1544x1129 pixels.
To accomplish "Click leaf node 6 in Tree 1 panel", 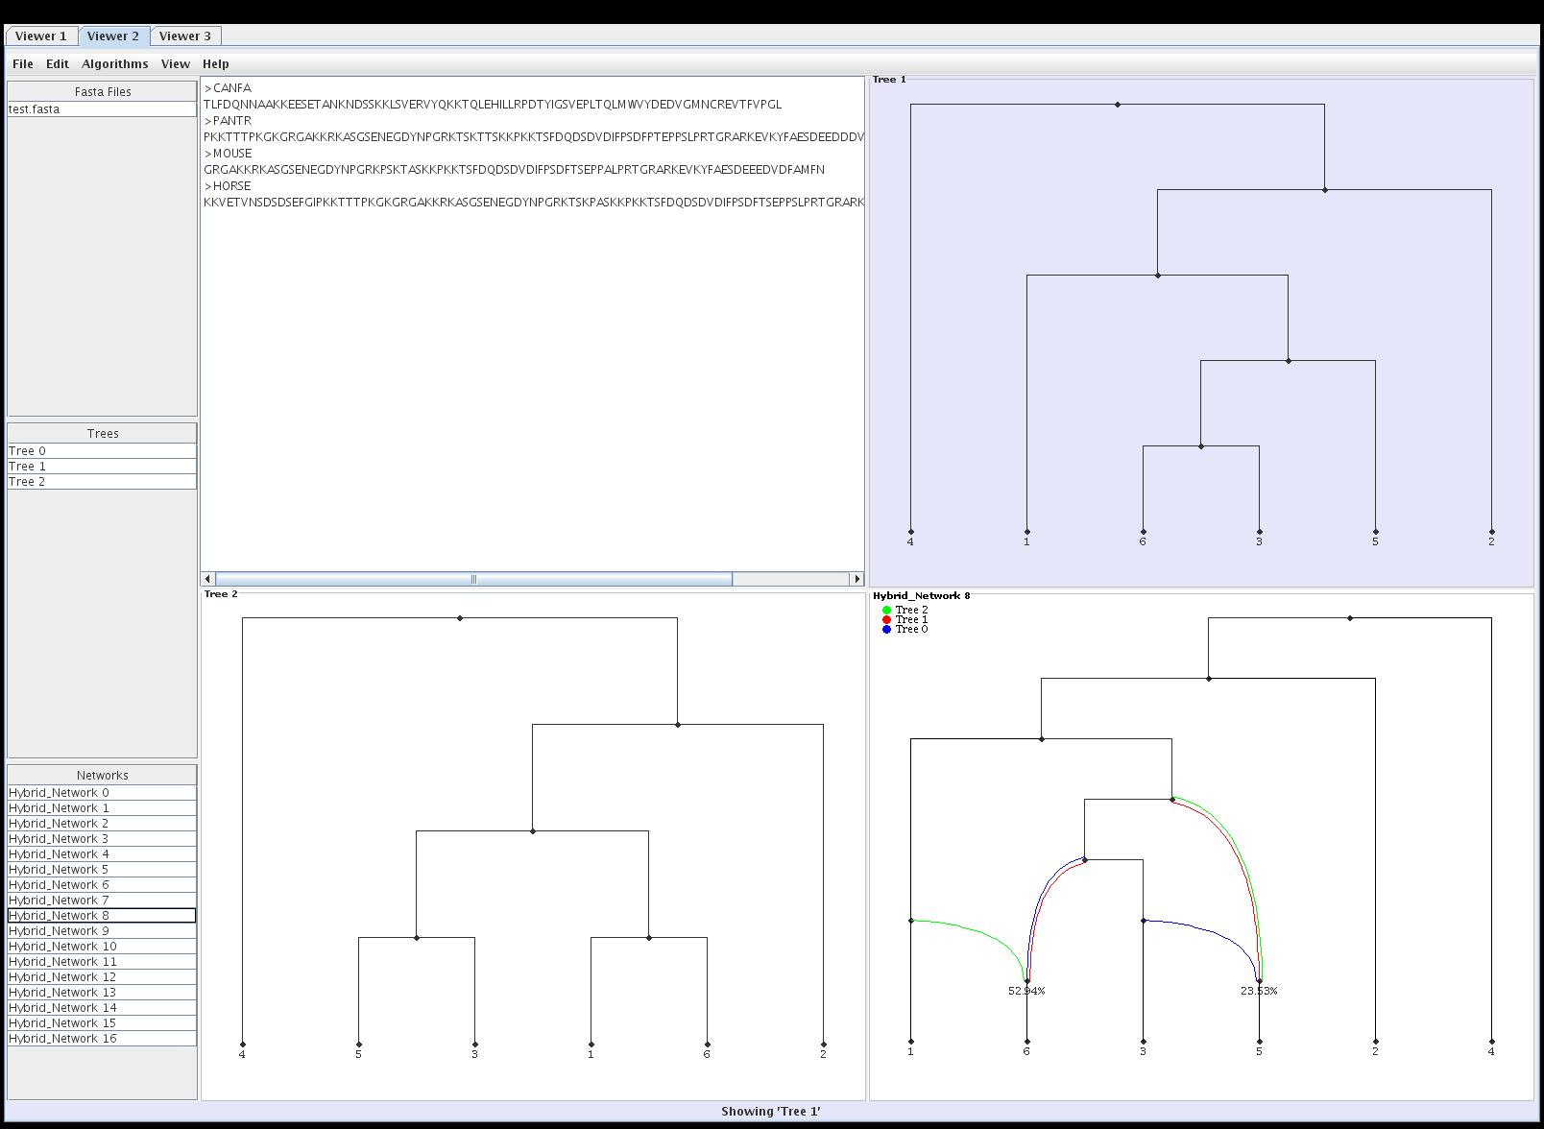I will pyautogui.click(x=1144, y=532).
